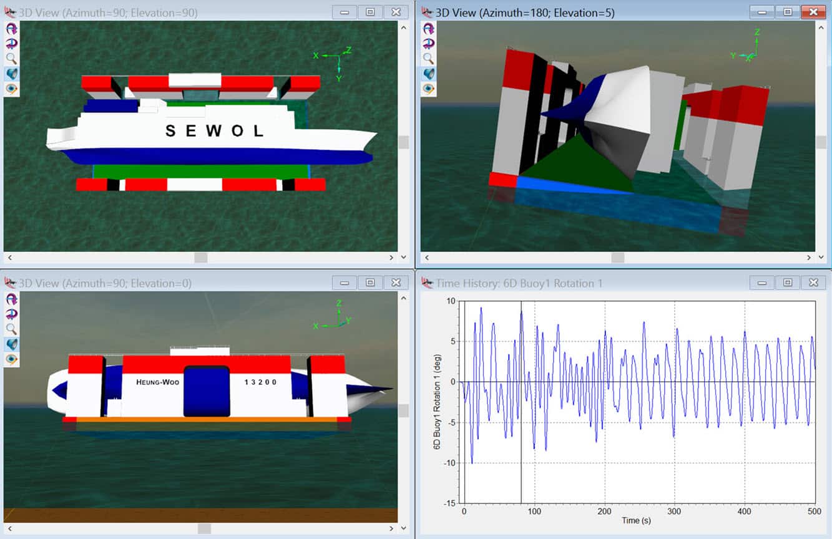The width and height of the screenshot is (832, 539).
Task: Open Time History window title bar icon menu
Action: pyautogui.click(x=428, y=283)
